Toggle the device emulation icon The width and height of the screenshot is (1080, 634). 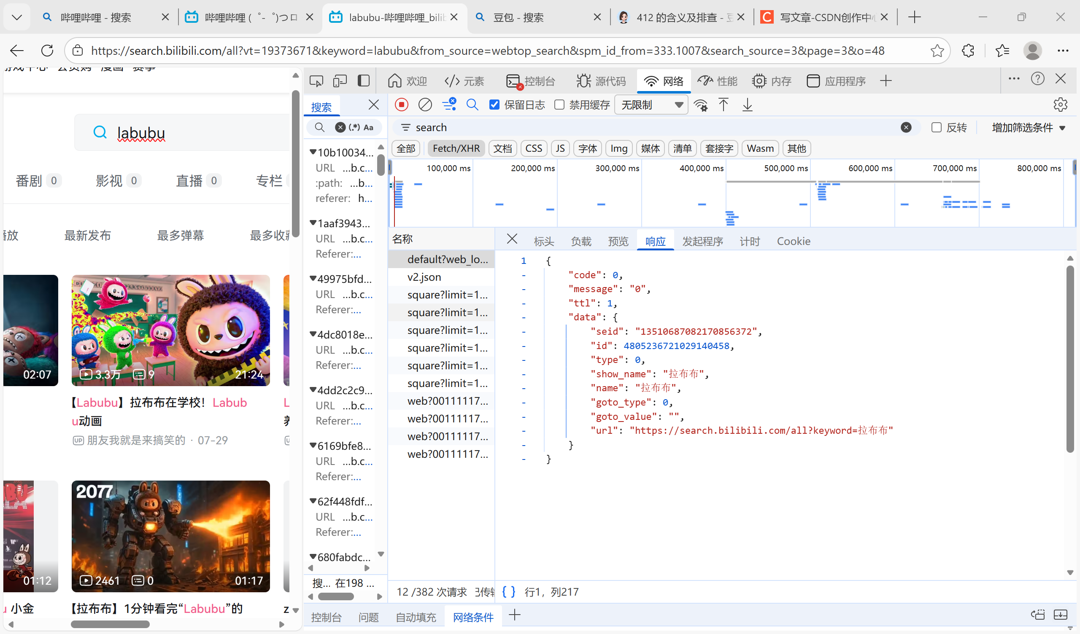click(340, 81)
